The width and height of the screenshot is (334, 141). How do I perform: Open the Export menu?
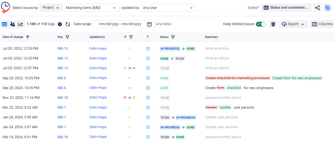pyautogui.click(x=293, y=24)
